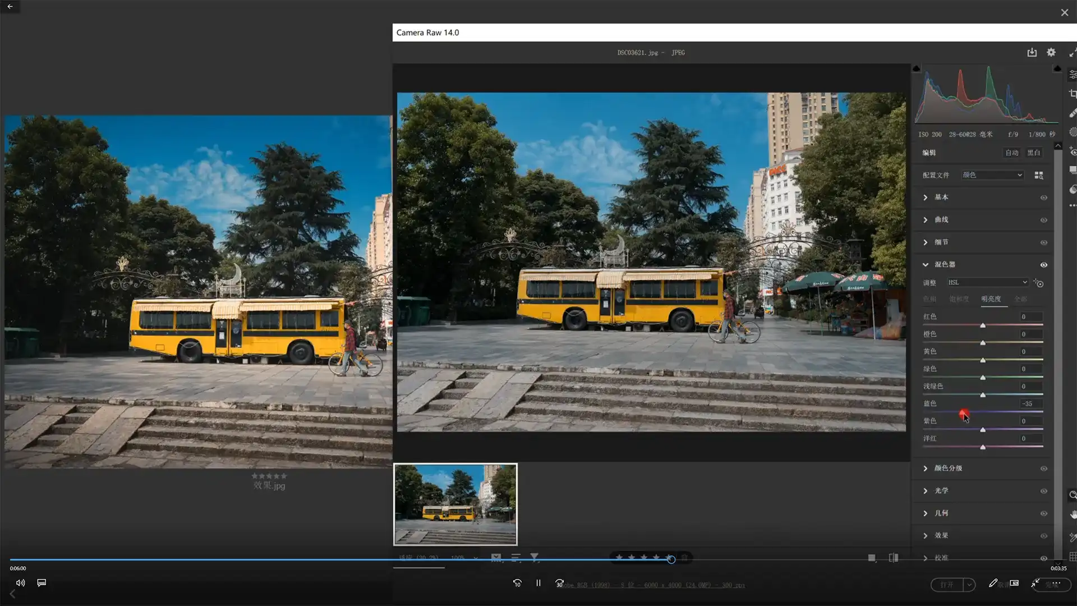Click the save image download icon
This screenshot has width=1077, height=606.
click(x=1032, y=52)
